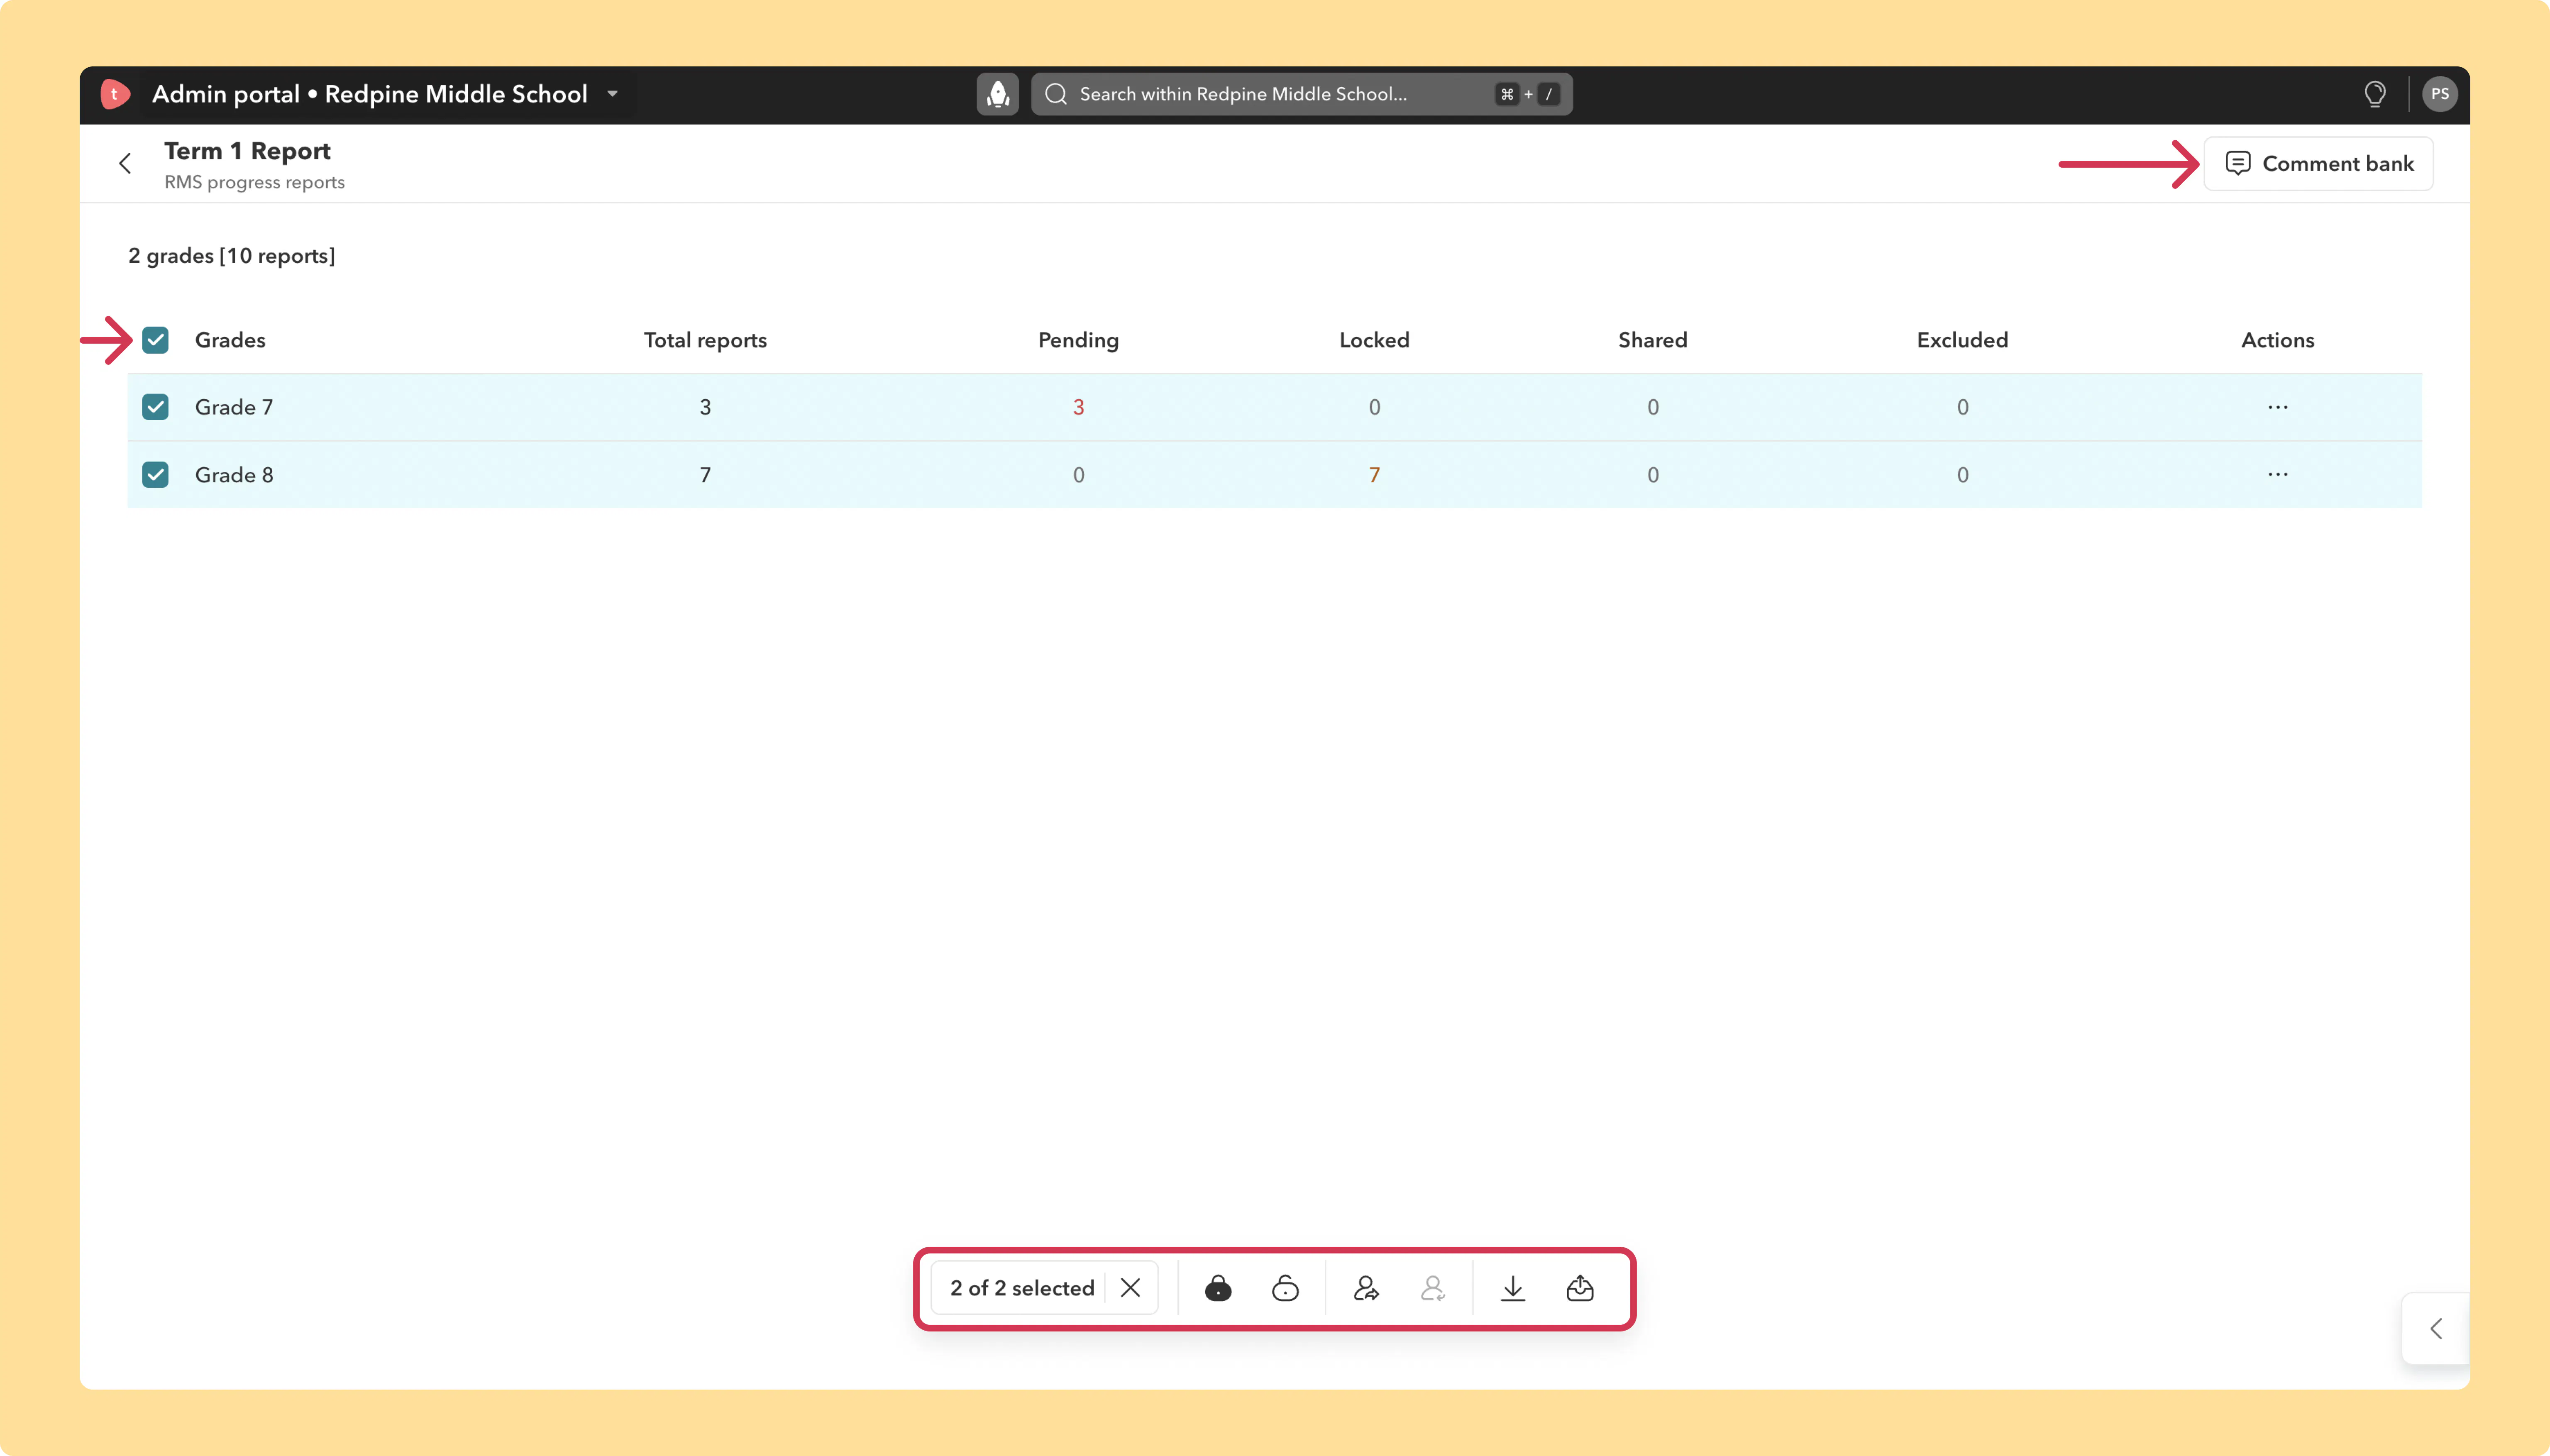This screenshot has width=2550, height=1456.
Task: Click the "2 of 2 selected" label
Action: pyautogui.click(x=1022, y=1288)
